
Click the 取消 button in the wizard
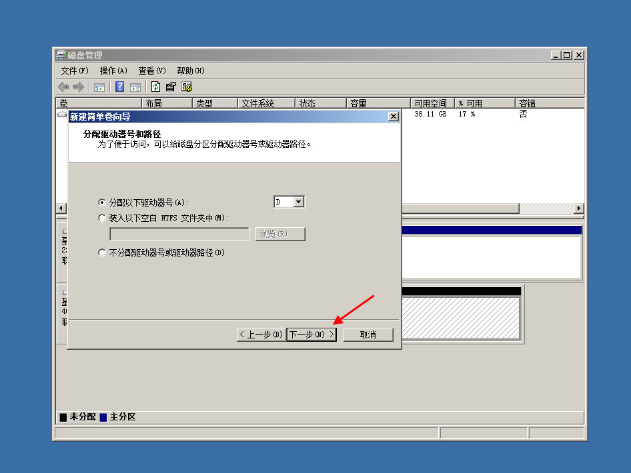click(x=368, y=334)
